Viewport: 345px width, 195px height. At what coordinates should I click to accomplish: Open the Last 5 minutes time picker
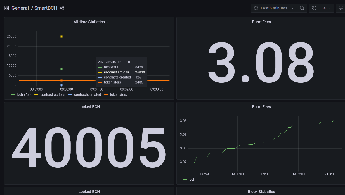274,8
